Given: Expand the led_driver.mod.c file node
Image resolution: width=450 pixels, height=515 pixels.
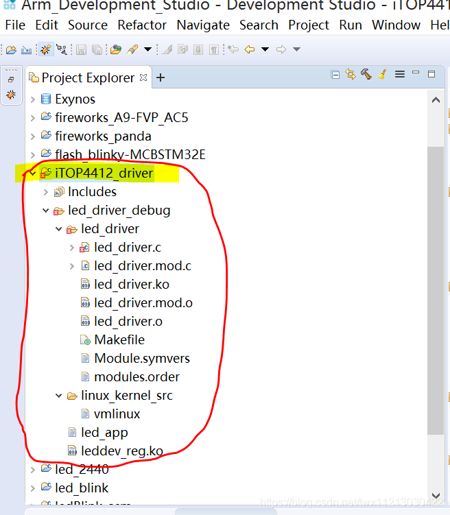Looking at the screenshot, I should [x=72, y=266].
